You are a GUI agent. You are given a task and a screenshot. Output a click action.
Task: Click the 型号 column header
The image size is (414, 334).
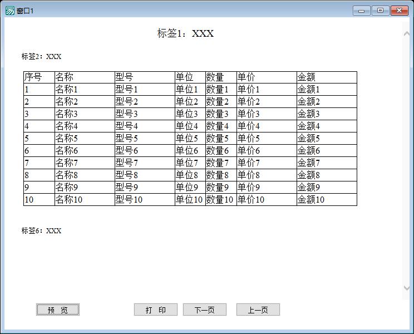click(x=145, y=77)
